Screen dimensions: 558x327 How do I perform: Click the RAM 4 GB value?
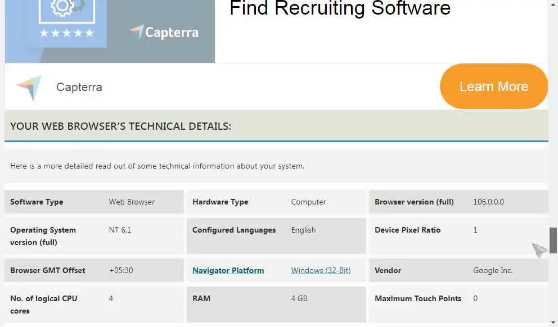click(299, 298)
